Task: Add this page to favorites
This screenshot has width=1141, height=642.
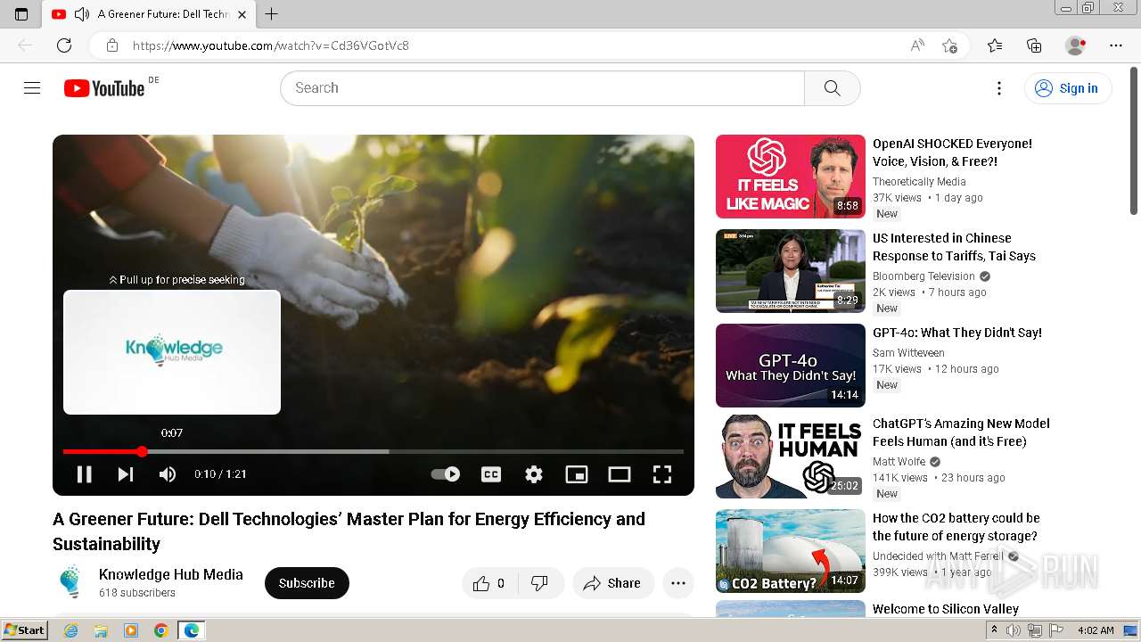Action: (x=949, y=45)
